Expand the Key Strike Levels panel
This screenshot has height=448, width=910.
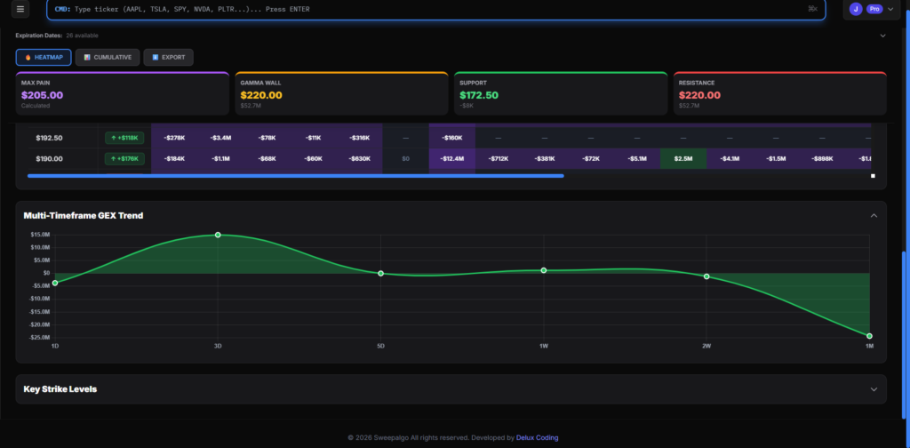click(874, 389)
